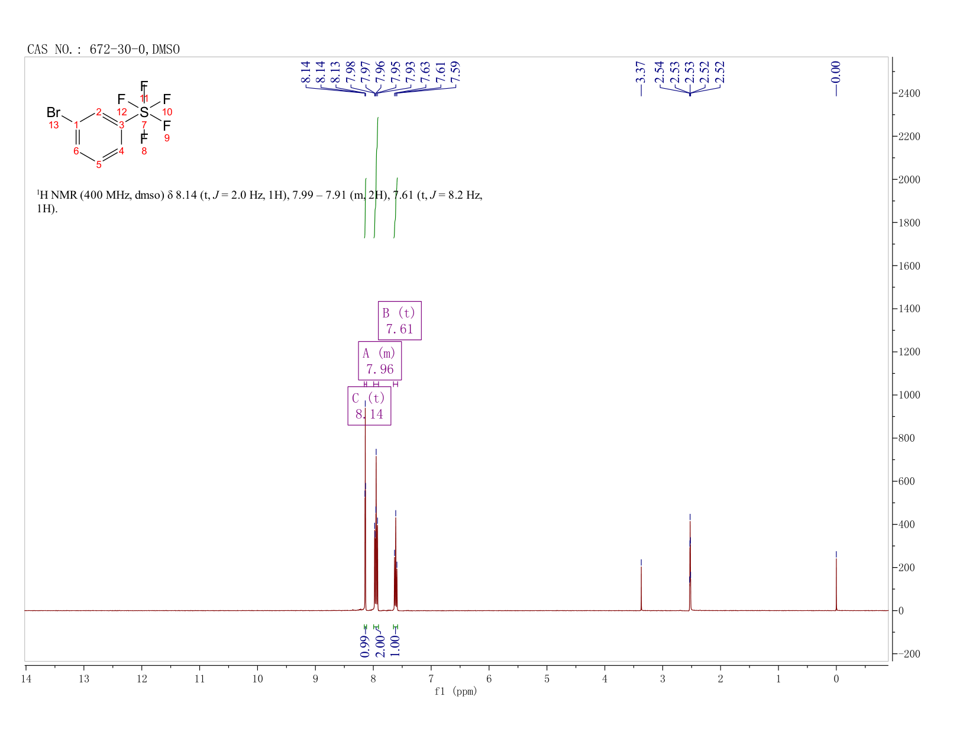The image size is (976, 754).
Task: Select the A (m) 7.96 multiplet box
Action: [380, 361]
